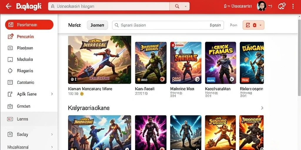Image resolution: width=301 pixels, height=150 pixels.
Task: Select the red highlighted Fesdanaan sidebar item
Action: (x=29, y=25)
